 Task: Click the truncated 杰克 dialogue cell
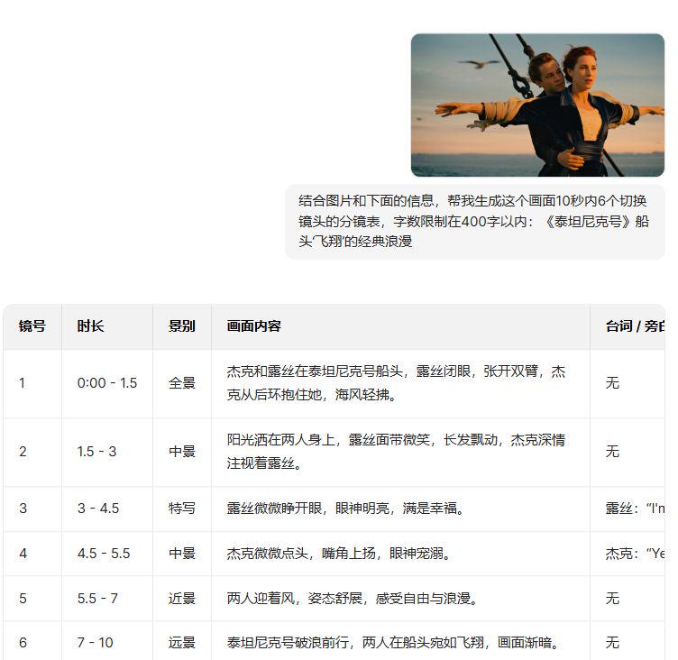click(634, 554)
